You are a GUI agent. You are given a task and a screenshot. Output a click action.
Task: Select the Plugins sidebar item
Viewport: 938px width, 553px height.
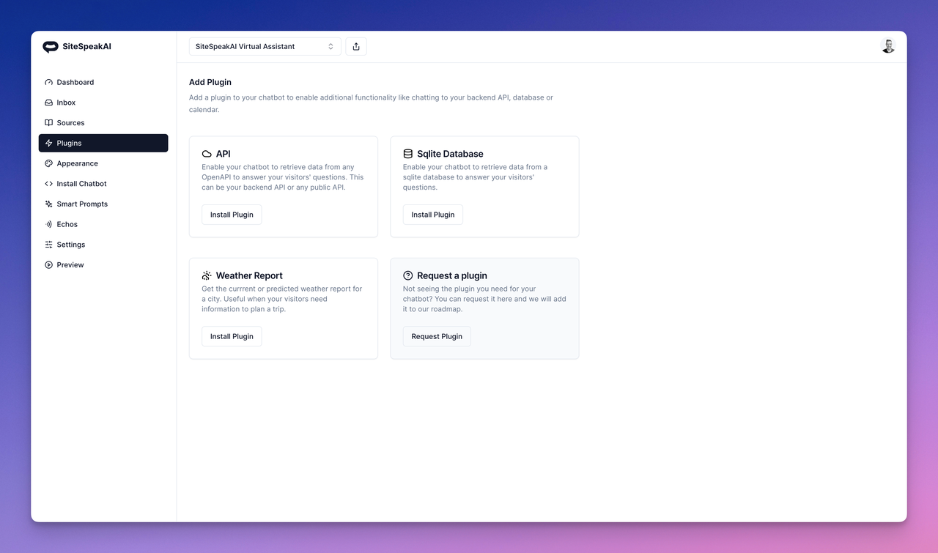pos(103,143)
